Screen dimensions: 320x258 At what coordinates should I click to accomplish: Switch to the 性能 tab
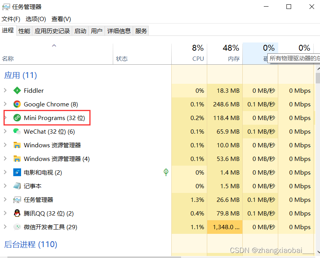click(24, 31)
